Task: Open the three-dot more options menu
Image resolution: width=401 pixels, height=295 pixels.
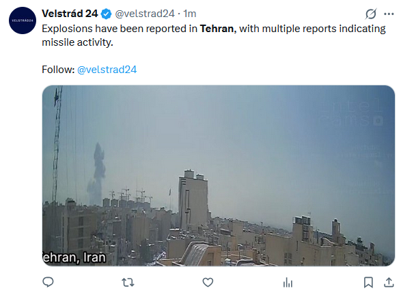Action: point(389,14)
